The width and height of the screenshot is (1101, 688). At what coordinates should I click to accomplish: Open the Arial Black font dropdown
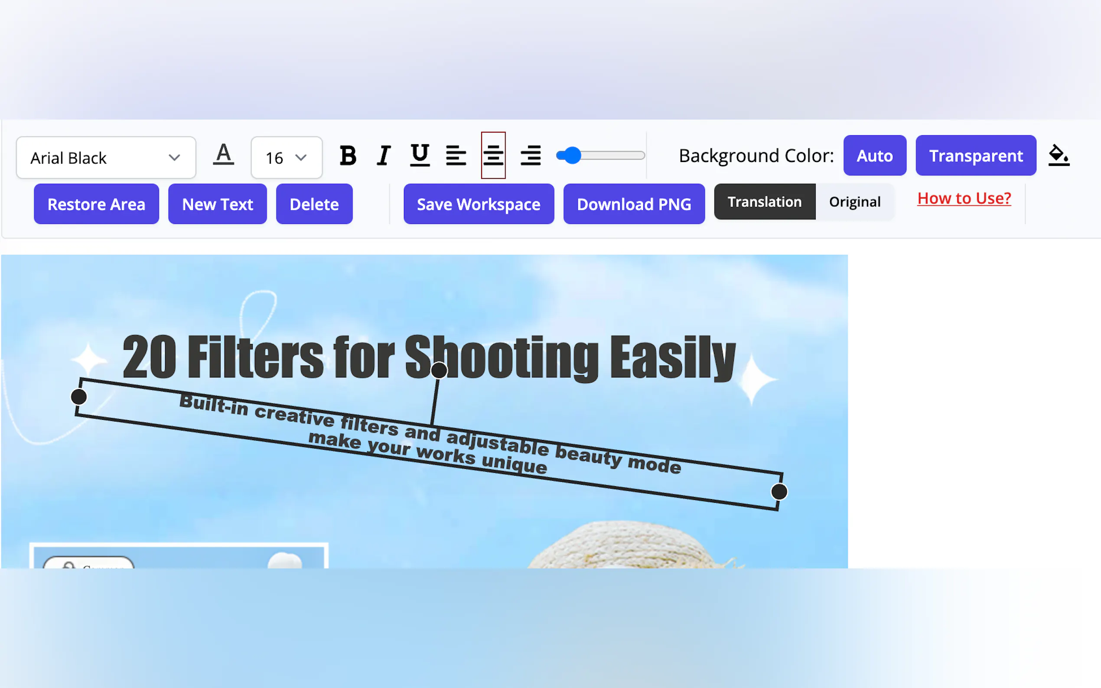[106, 158]
